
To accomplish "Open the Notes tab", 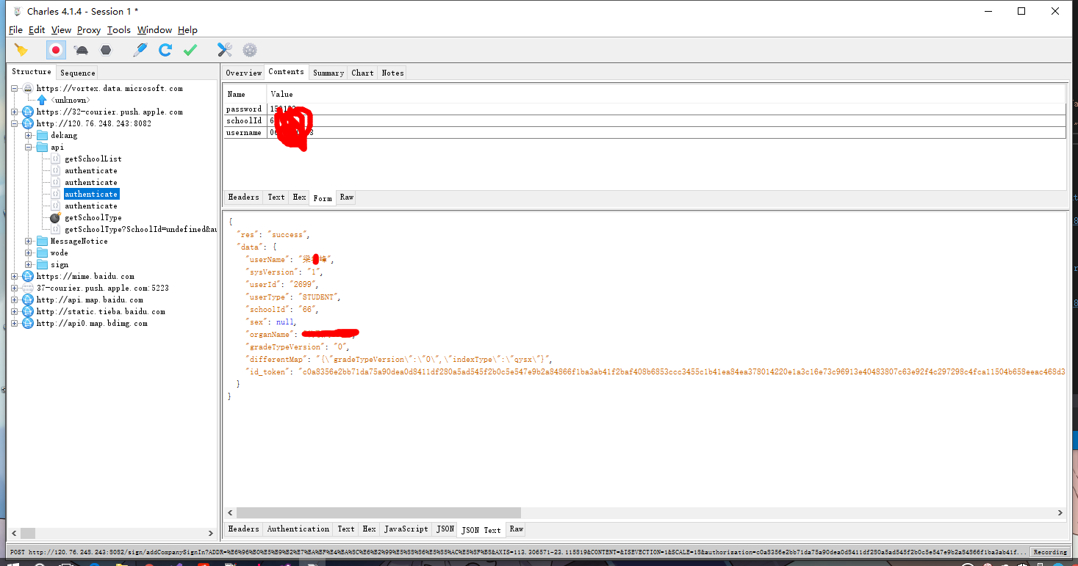I will click(x=392, y=73).
